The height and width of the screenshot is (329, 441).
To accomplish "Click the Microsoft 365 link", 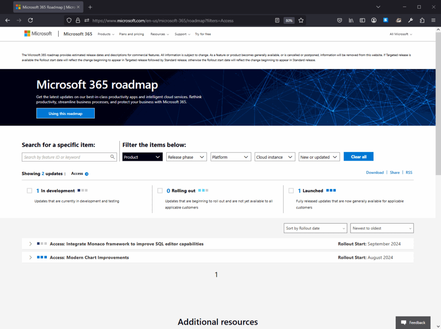I will point(78,34).
